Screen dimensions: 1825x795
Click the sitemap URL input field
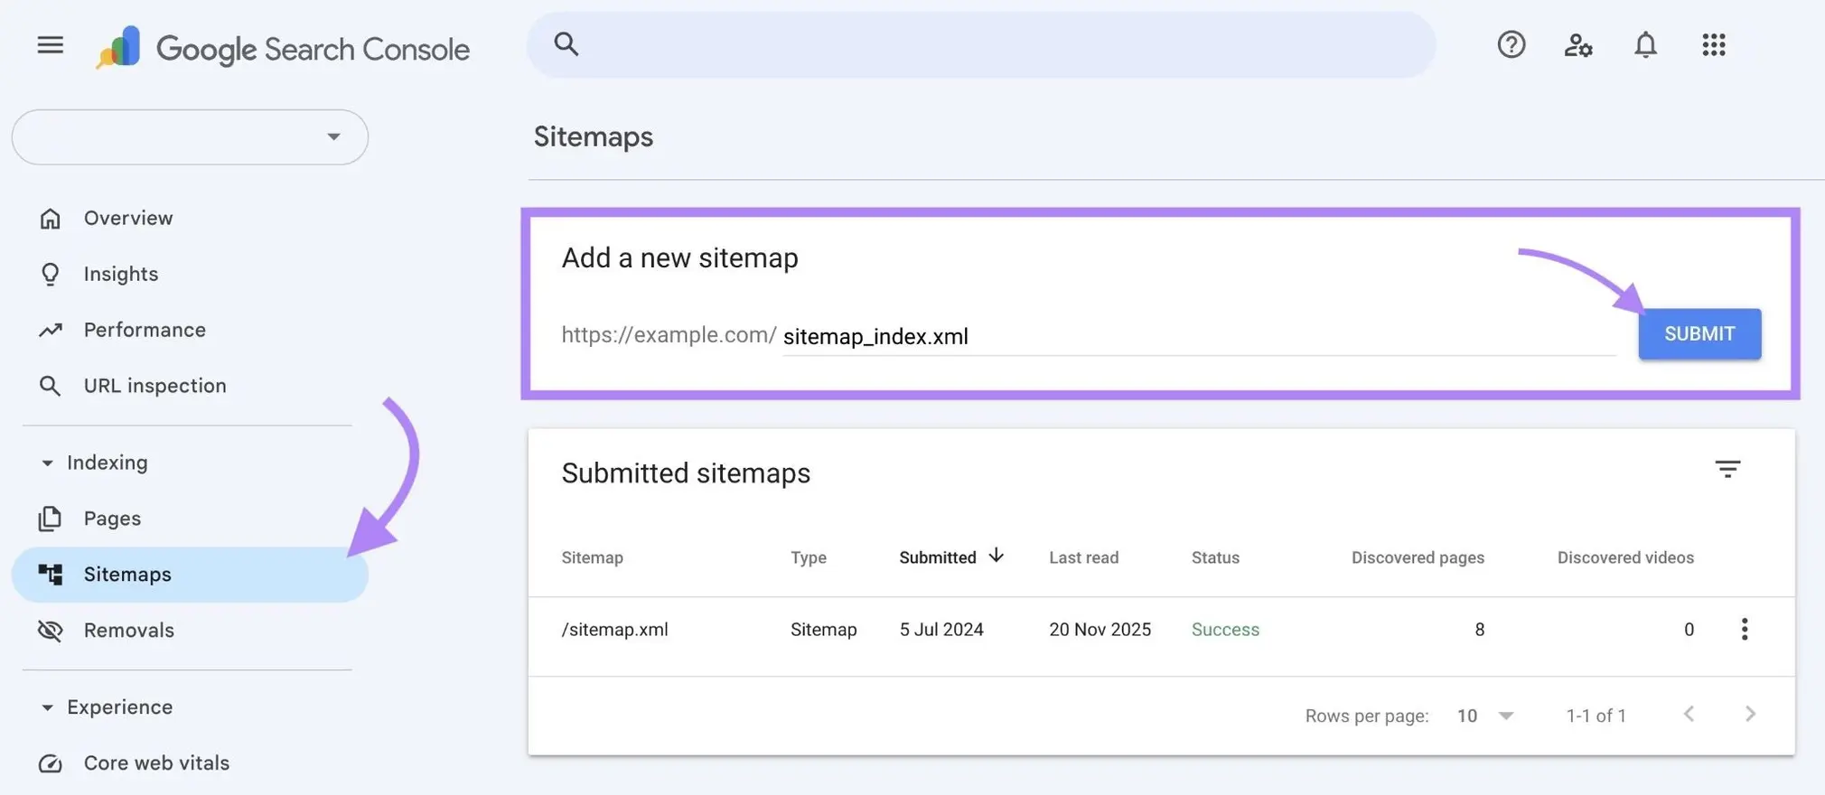1198,336
